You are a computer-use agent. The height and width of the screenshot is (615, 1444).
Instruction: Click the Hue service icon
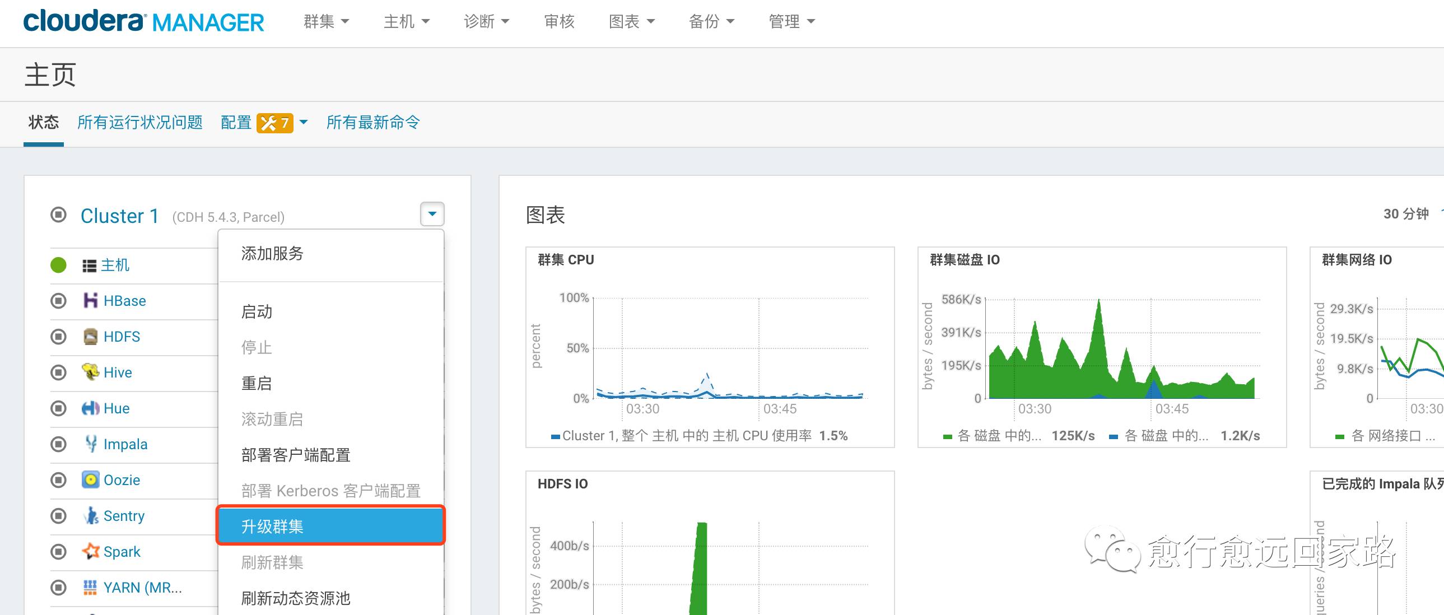pos(90,408)
